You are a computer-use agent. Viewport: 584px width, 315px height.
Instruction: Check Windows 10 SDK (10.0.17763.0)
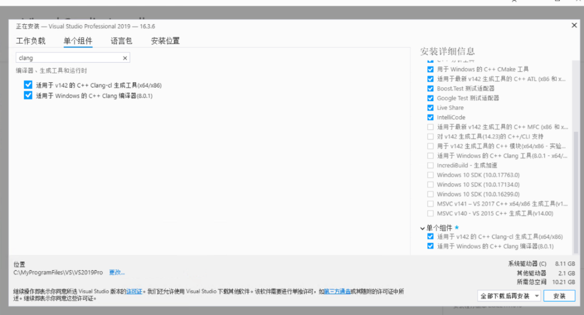[x=430, y=175]
